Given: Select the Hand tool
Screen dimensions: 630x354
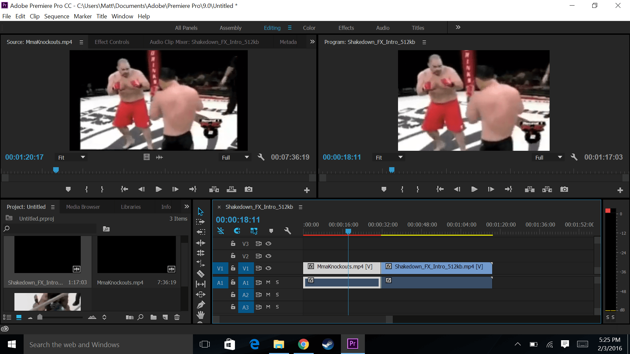Looking at the screenshot, I should coord(200,315).
